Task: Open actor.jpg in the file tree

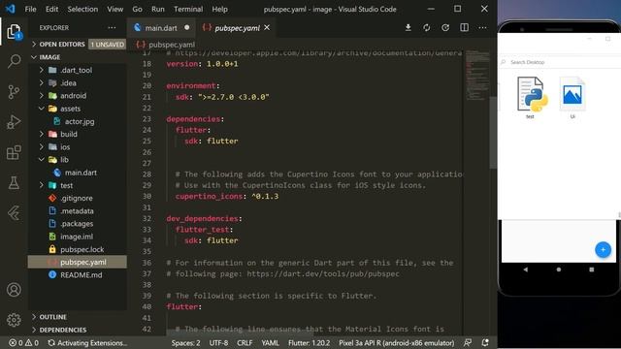Action: (x=80, y=121)
